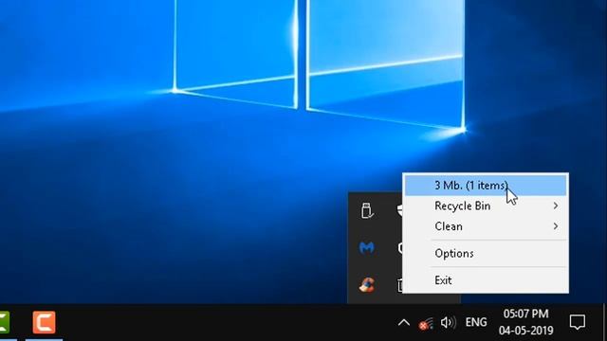The width and height of the screenshot is (607, 341).
Task: Open the CCleaner tray icon
Action: pos(367,284)
